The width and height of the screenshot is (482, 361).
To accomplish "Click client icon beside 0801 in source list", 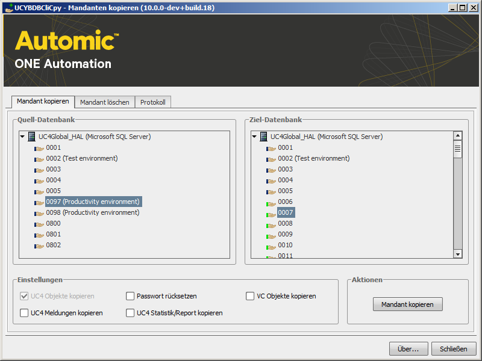I will (x=39, y=235).
